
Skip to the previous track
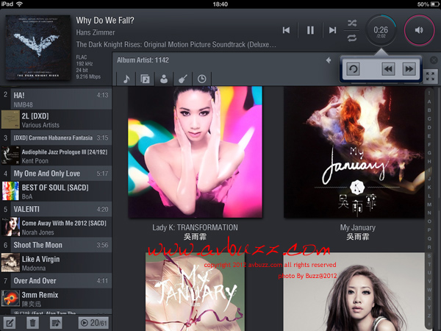[286, 30]
